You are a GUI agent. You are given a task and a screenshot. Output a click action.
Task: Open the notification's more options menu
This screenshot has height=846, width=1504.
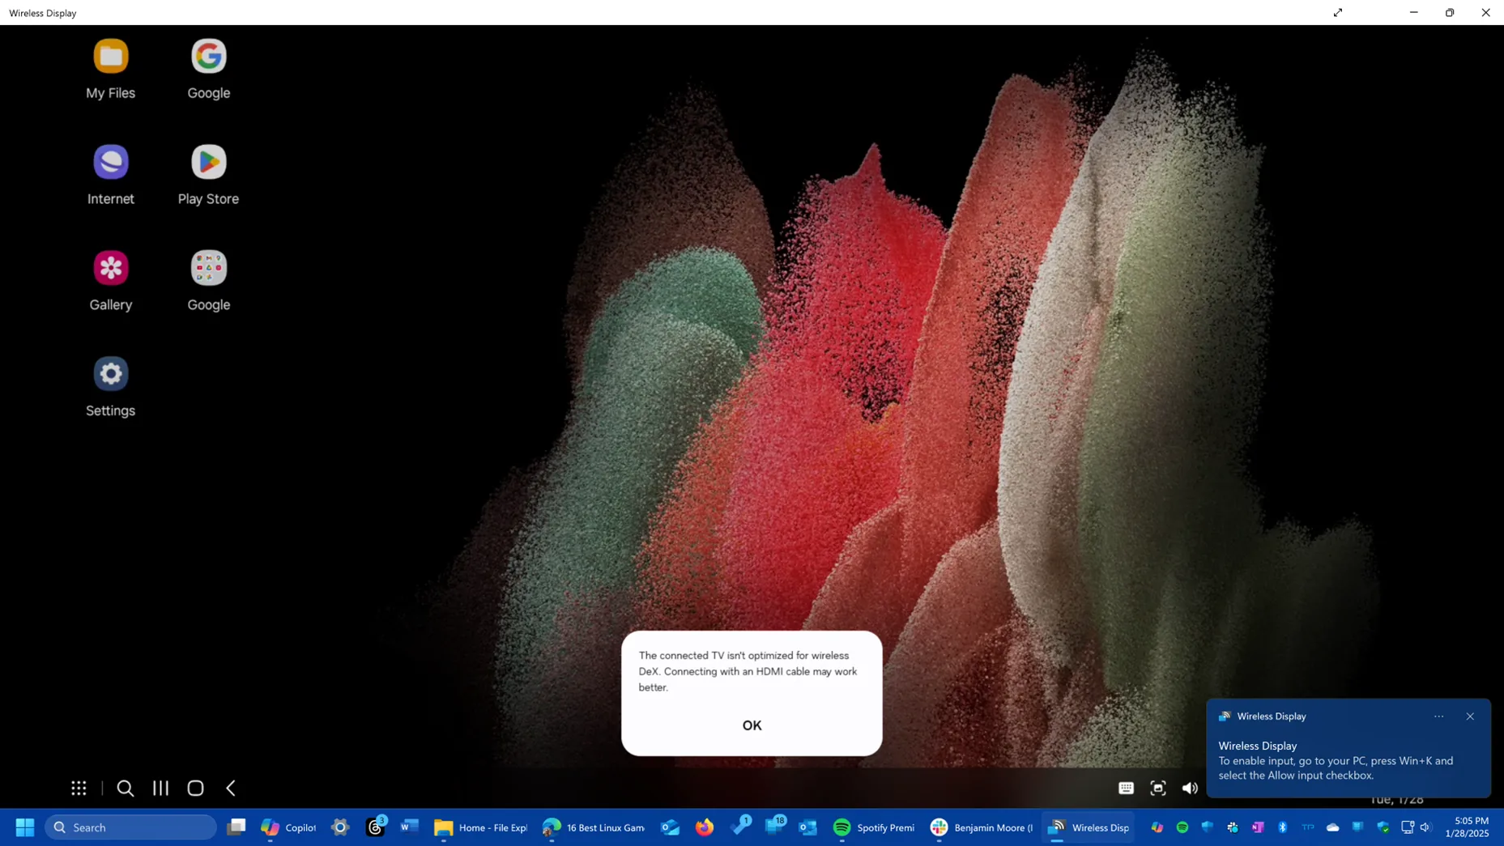[x=1438, y=716]
